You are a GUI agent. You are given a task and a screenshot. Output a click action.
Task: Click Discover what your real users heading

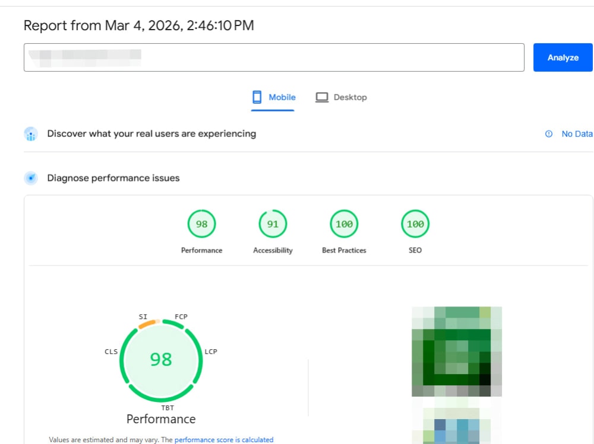pyautogui.click(x=151, y=134)
